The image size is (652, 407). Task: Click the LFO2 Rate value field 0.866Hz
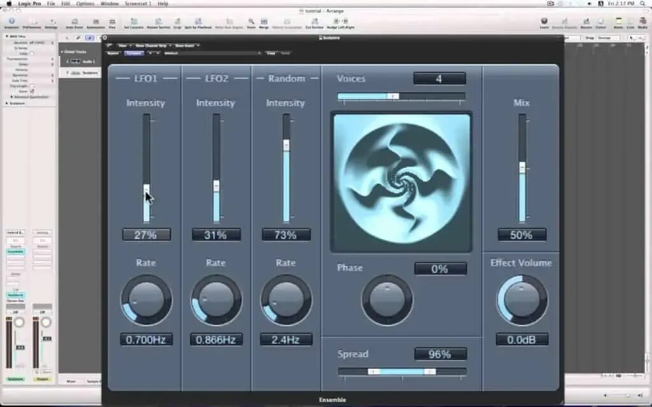click(x=216, y=340)
